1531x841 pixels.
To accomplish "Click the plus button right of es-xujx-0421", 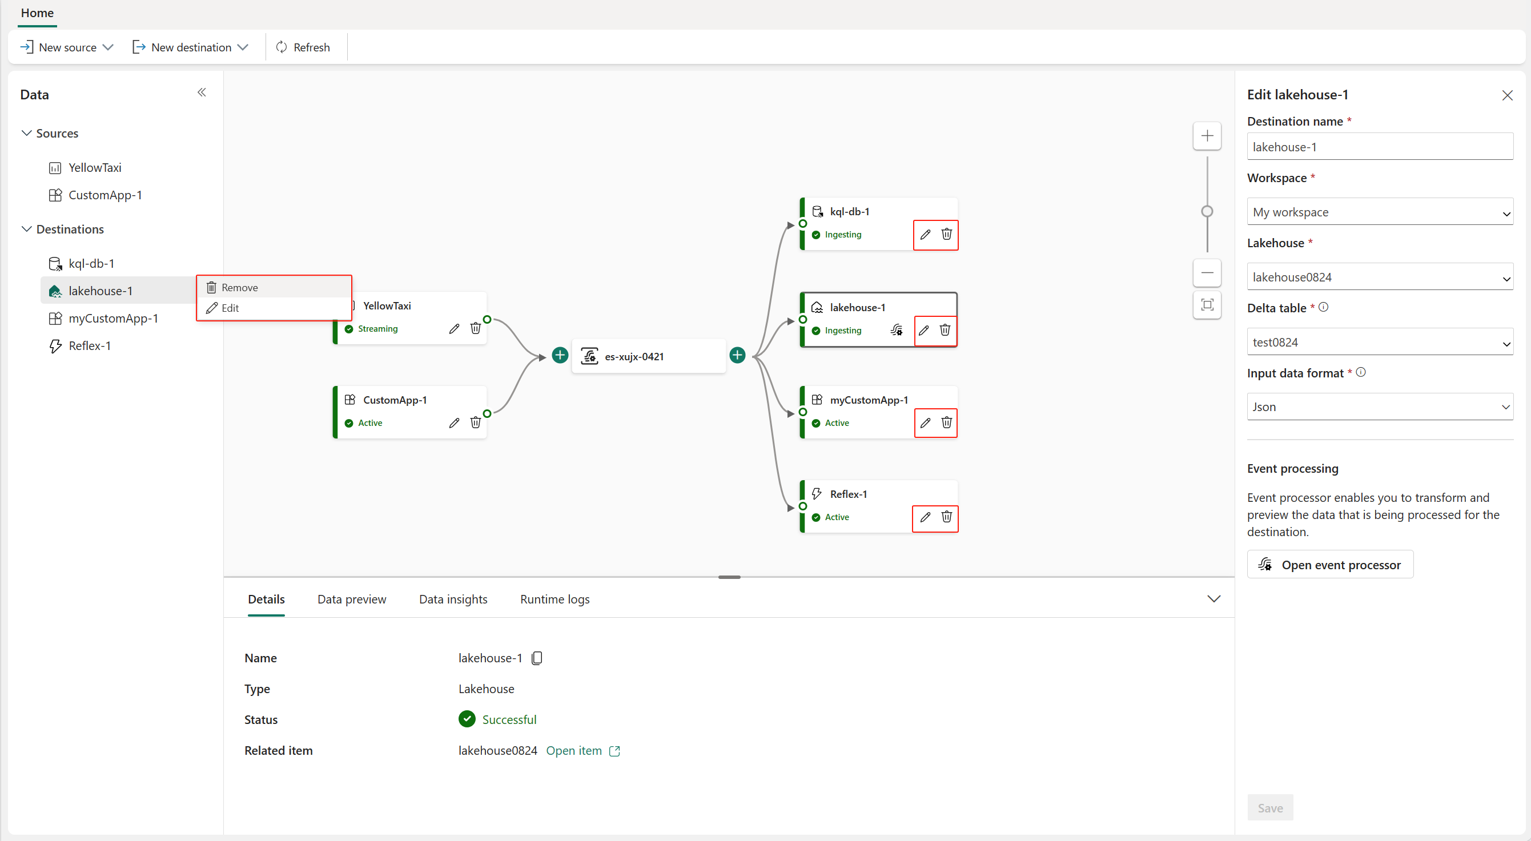I will tap(737, 356).
